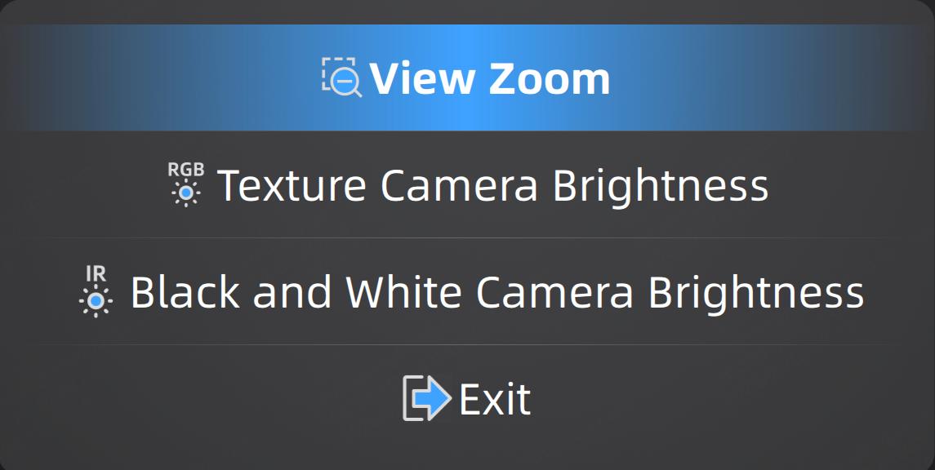935x470 pixels.
Task: Adjust texture camera brightness via RGB row
Action: (467, 185)
